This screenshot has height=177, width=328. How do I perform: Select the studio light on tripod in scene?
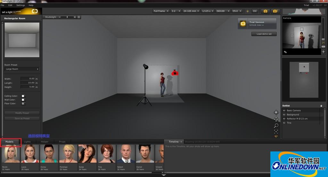(x=145, y=85)
